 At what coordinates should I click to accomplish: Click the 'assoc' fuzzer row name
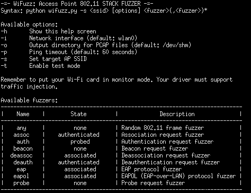[21, 135]
